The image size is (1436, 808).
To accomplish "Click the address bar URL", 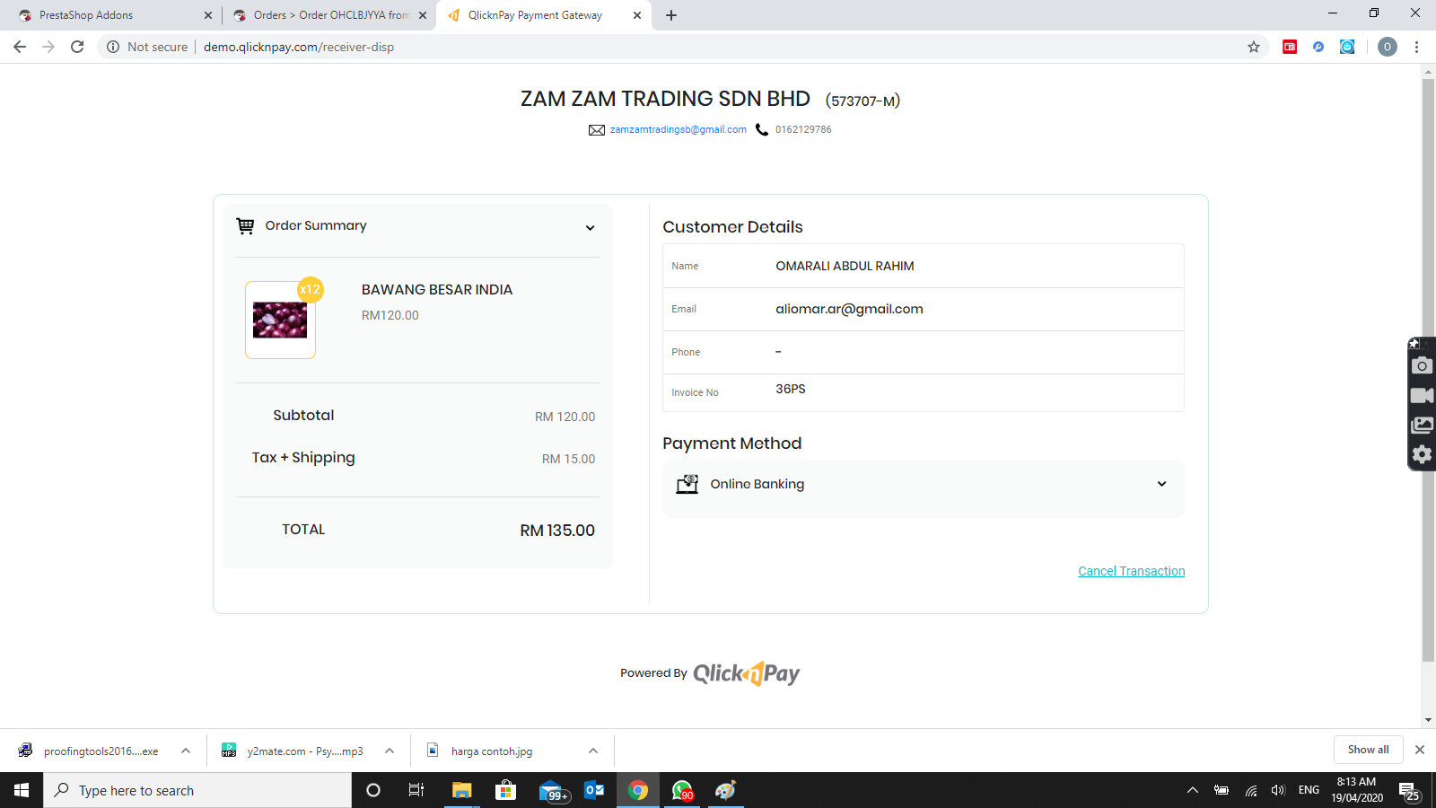I will click(x=299, y=47).
